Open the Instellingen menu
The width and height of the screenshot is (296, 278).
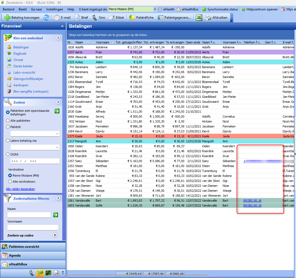(55, 9)
